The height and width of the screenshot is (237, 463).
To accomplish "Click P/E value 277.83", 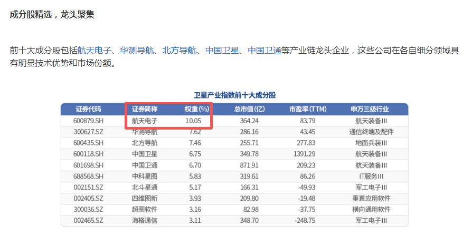I will click(306, 143).
